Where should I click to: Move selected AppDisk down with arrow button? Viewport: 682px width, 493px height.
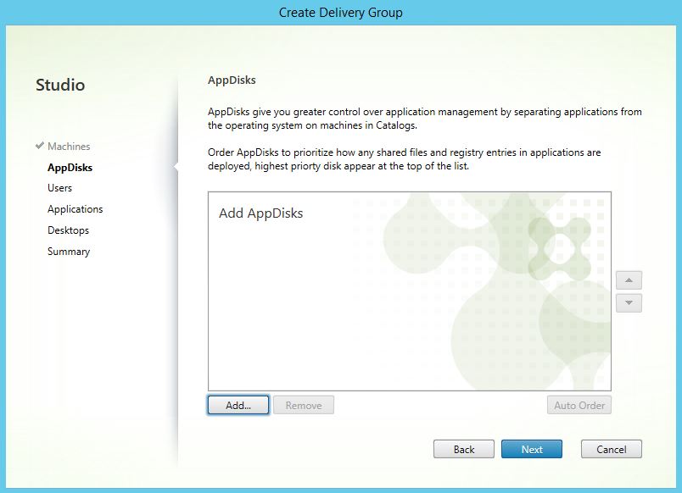point(629,303)
